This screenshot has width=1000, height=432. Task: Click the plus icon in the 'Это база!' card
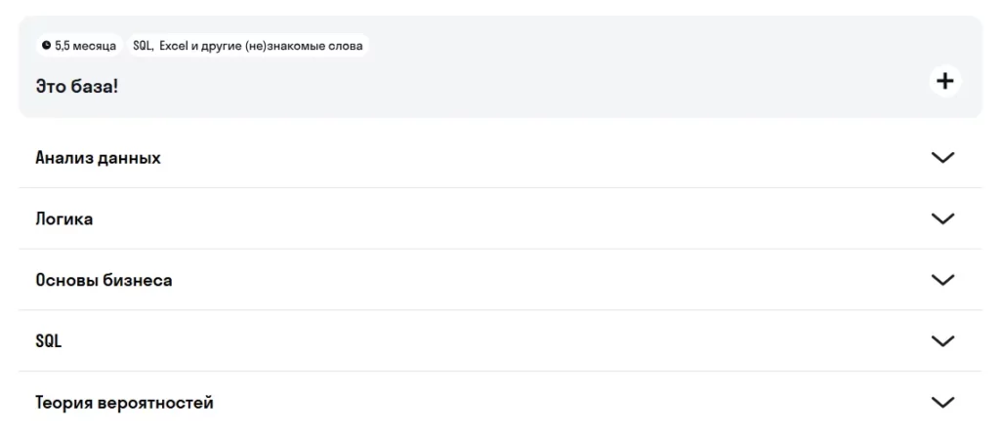944,81
